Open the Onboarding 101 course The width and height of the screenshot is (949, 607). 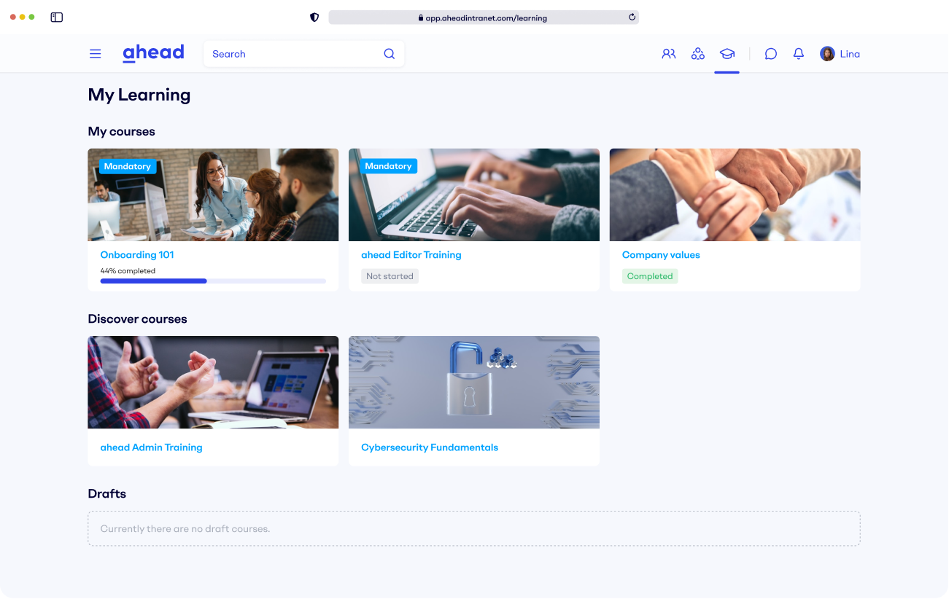(x=137, y=254)
